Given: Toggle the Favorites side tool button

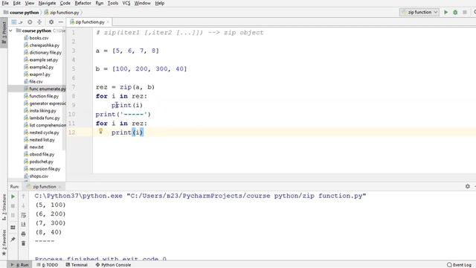Looking at the screenshot, I should tap(4, 243).
